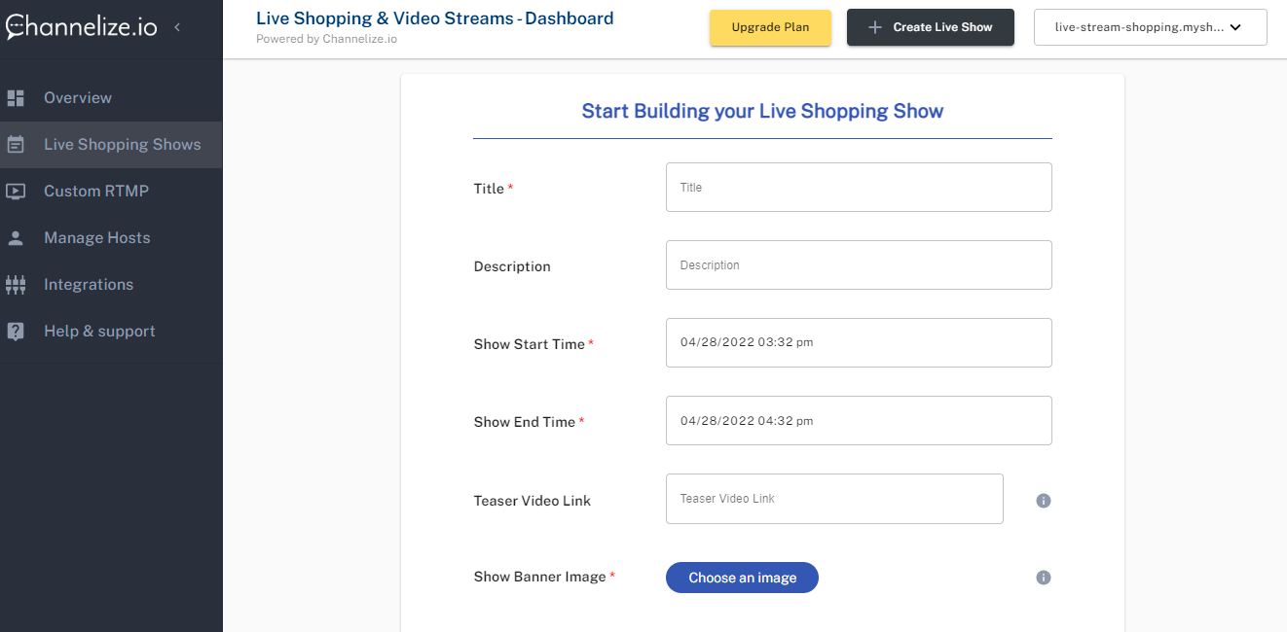Click the 'Live Shopping & Video Streams - Dashboard' title
The height and width of the screenshot is (632, 1287).
click(x=434, y=18)
